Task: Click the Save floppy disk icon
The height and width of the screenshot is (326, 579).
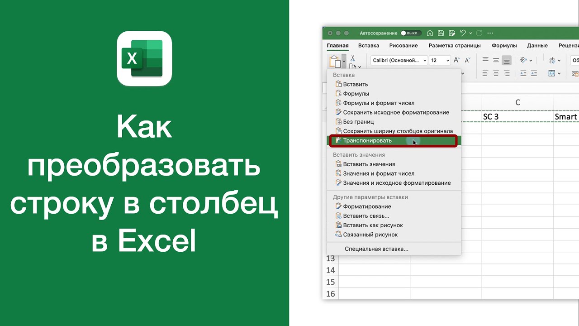Action: point(441,33)
